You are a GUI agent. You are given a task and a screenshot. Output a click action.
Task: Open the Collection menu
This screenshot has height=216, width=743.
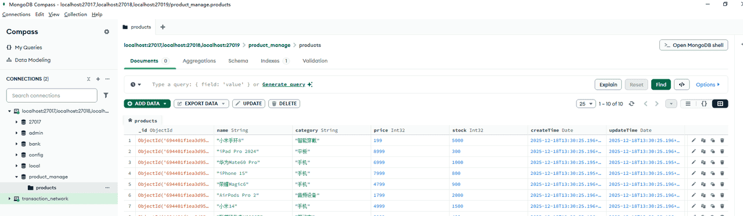click(75, 14)
